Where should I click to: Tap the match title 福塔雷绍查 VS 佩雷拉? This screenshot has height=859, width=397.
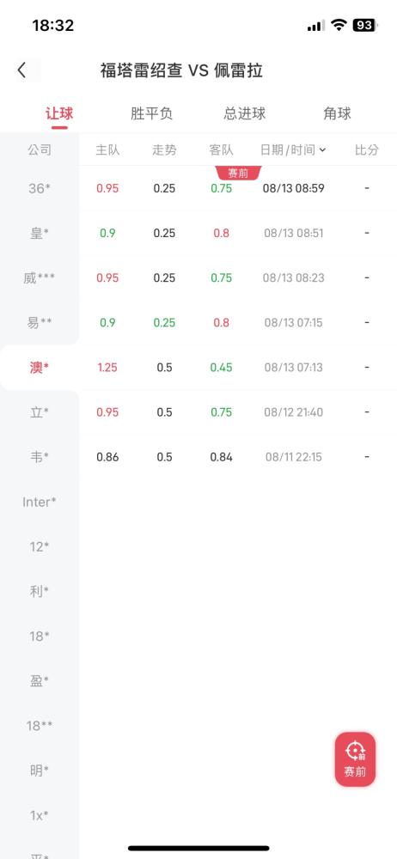pos(181,70)
